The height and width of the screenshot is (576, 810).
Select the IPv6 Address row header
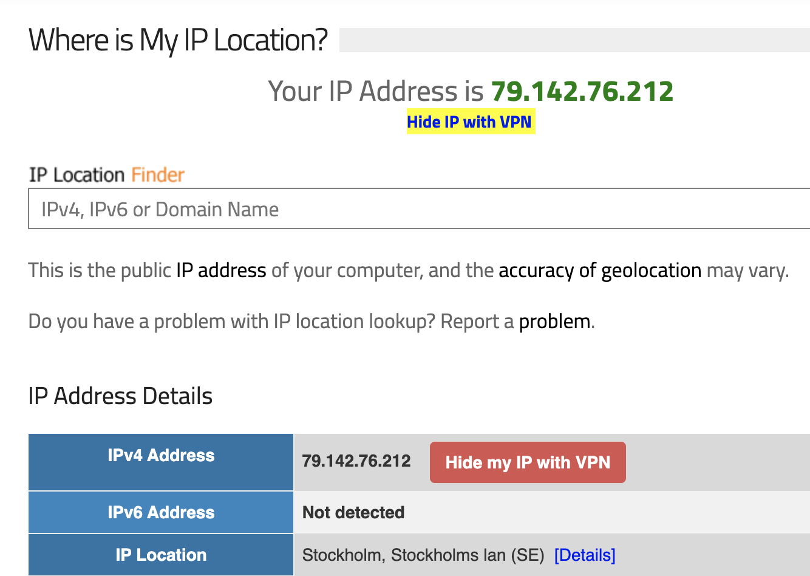[161, 512]
